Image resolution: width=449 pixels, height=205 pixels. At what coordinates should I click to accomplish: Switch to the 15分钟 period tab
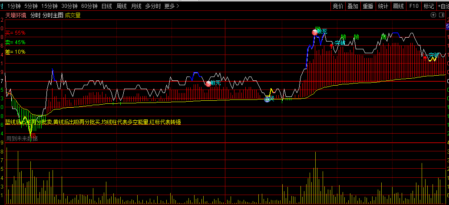49,6
